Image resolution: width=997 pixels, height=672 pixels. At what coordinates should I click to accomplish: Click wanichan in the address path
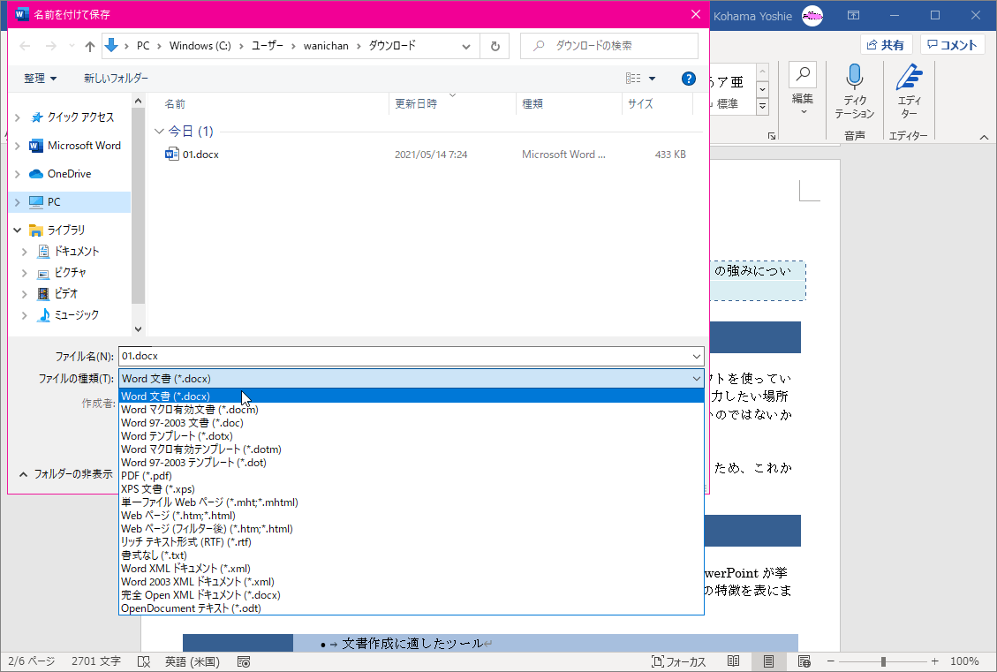[x=326, y=46]
